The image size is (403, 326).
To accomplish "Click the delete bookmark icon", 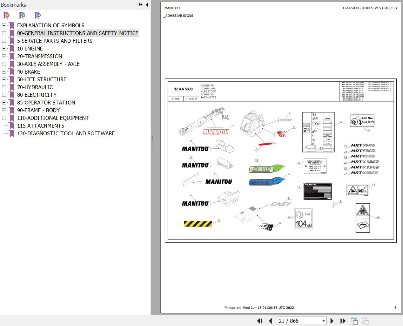I will [6, 15].
